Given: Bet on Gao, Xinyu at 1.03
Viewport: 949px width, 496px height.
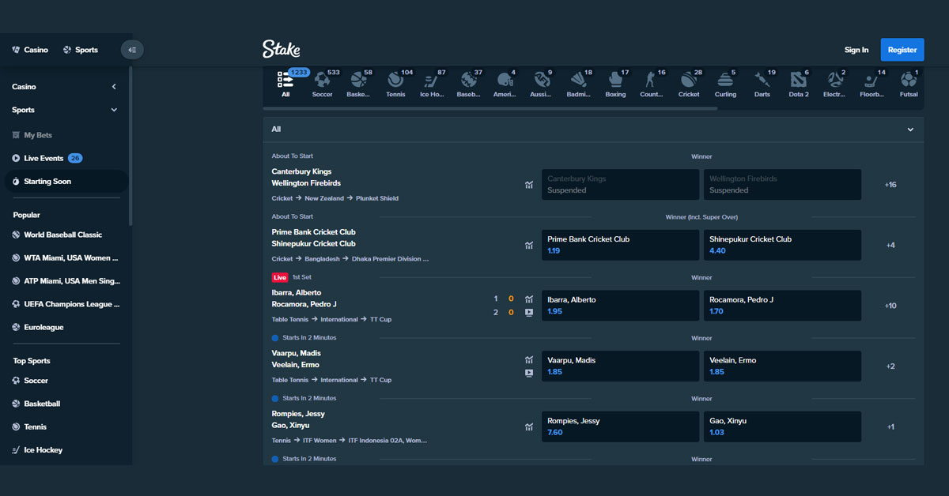Looking at the screenshot, I should click(783, 426).
